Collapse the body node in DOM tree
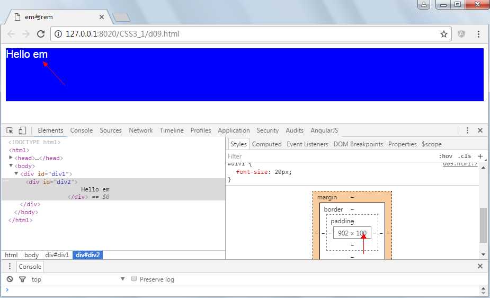Image resolution: width=490 pixels, height=298 pixels. [x=11, y=165]
